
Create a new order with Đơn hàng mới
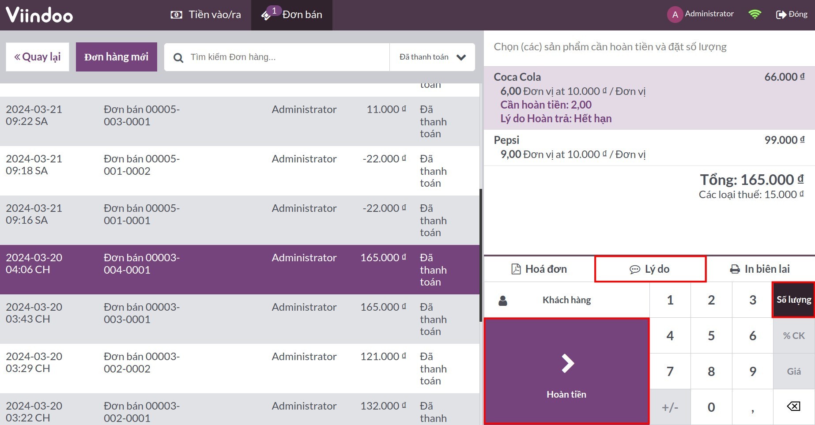coord(116,57)
